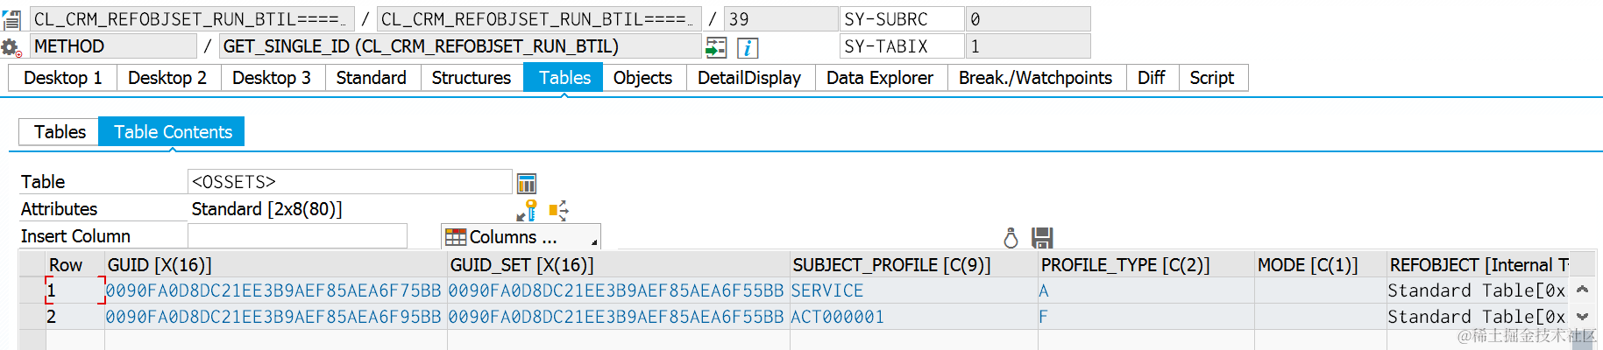
Task: Click the downward arrow of table scrollbar
Action: click(x=1582, y=317)
